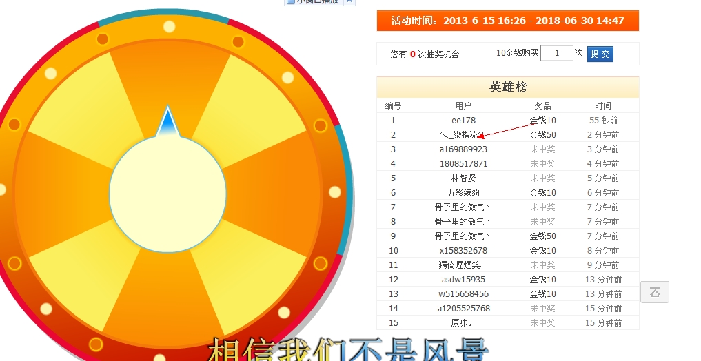Screen dimensions: 701x361
Task: Select user x158352678 in the list
Action: click(463, 251)
